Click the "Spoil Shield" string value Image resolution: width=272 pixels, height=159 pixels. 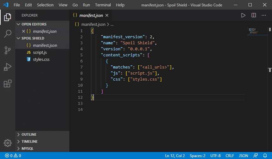point(137,43)
